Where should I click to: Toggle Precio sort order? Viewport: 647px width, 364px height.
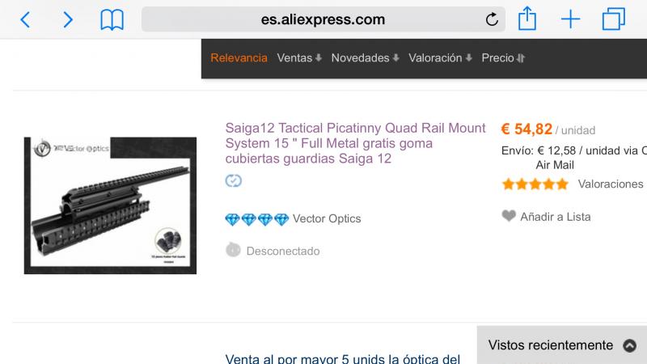[x=503, y=57]
